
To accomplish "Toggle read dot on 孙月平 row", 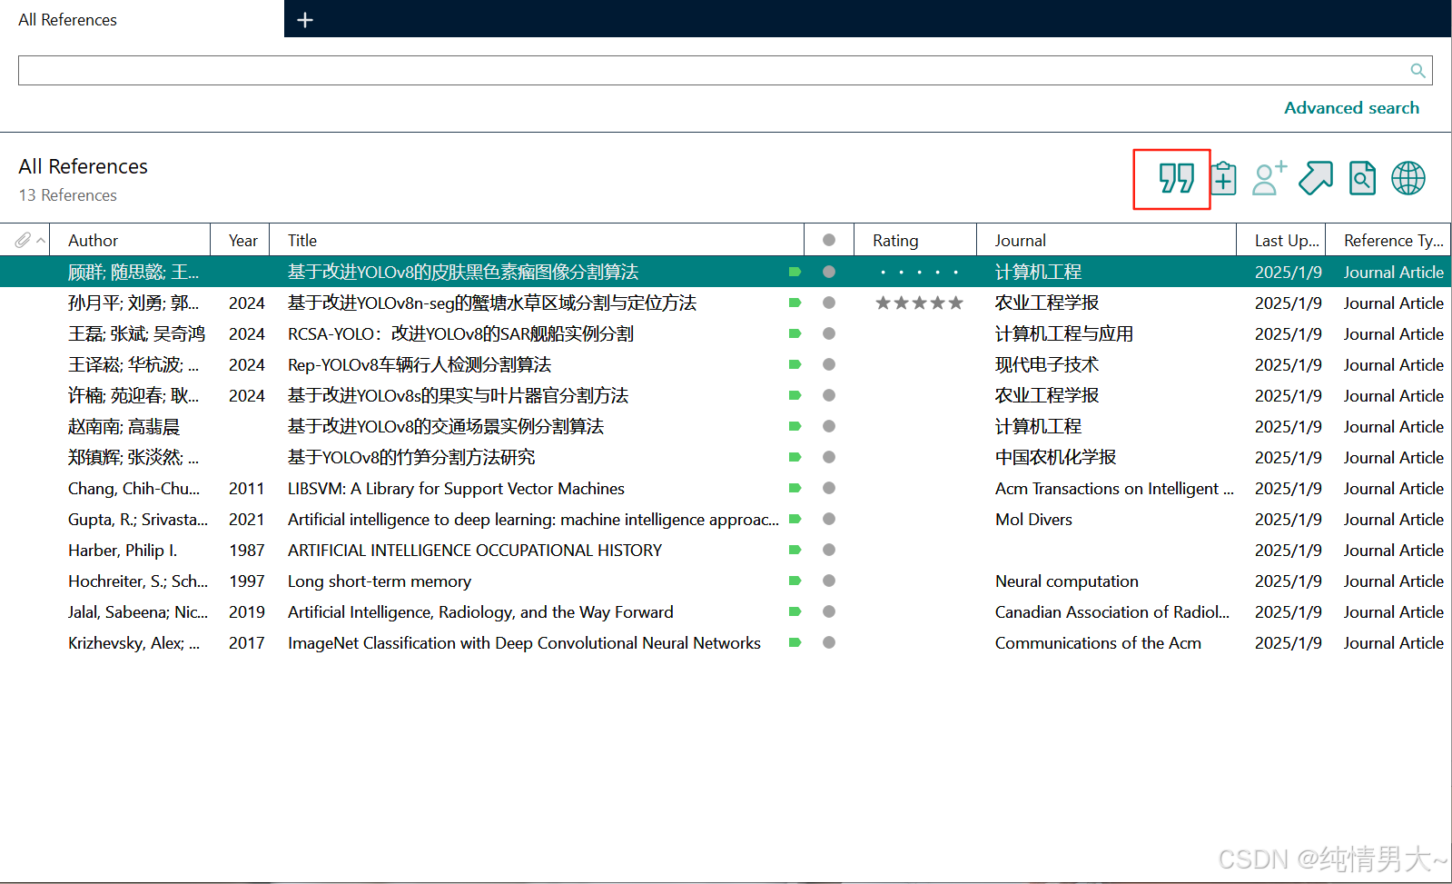I will pos(829,303).
